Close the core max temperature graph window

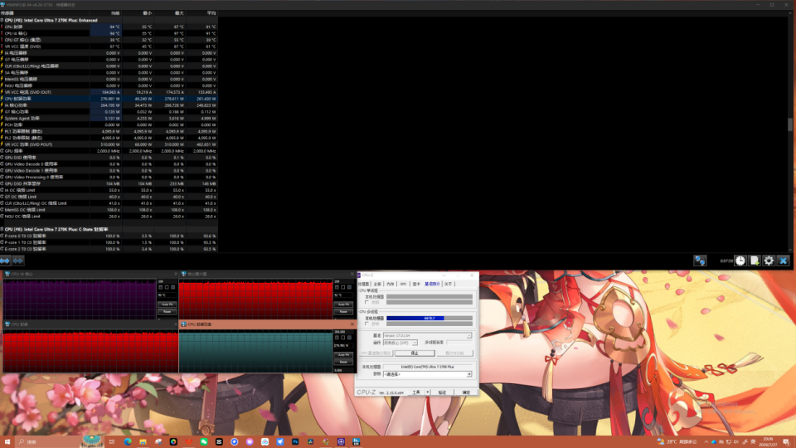(x=352, y=274)
